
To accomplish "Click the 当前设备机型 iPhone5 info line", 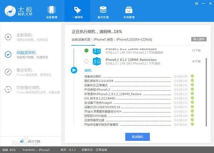I will tap(112, 40).
